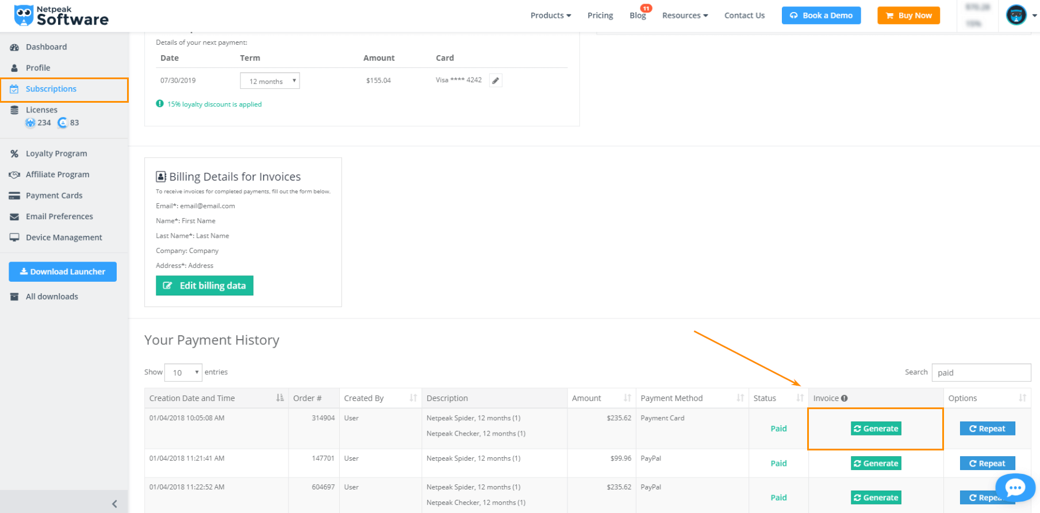This screenshot has height=513, width=1040.
Task: Open the 12 months term dropdown
Action: coord(270,81)
